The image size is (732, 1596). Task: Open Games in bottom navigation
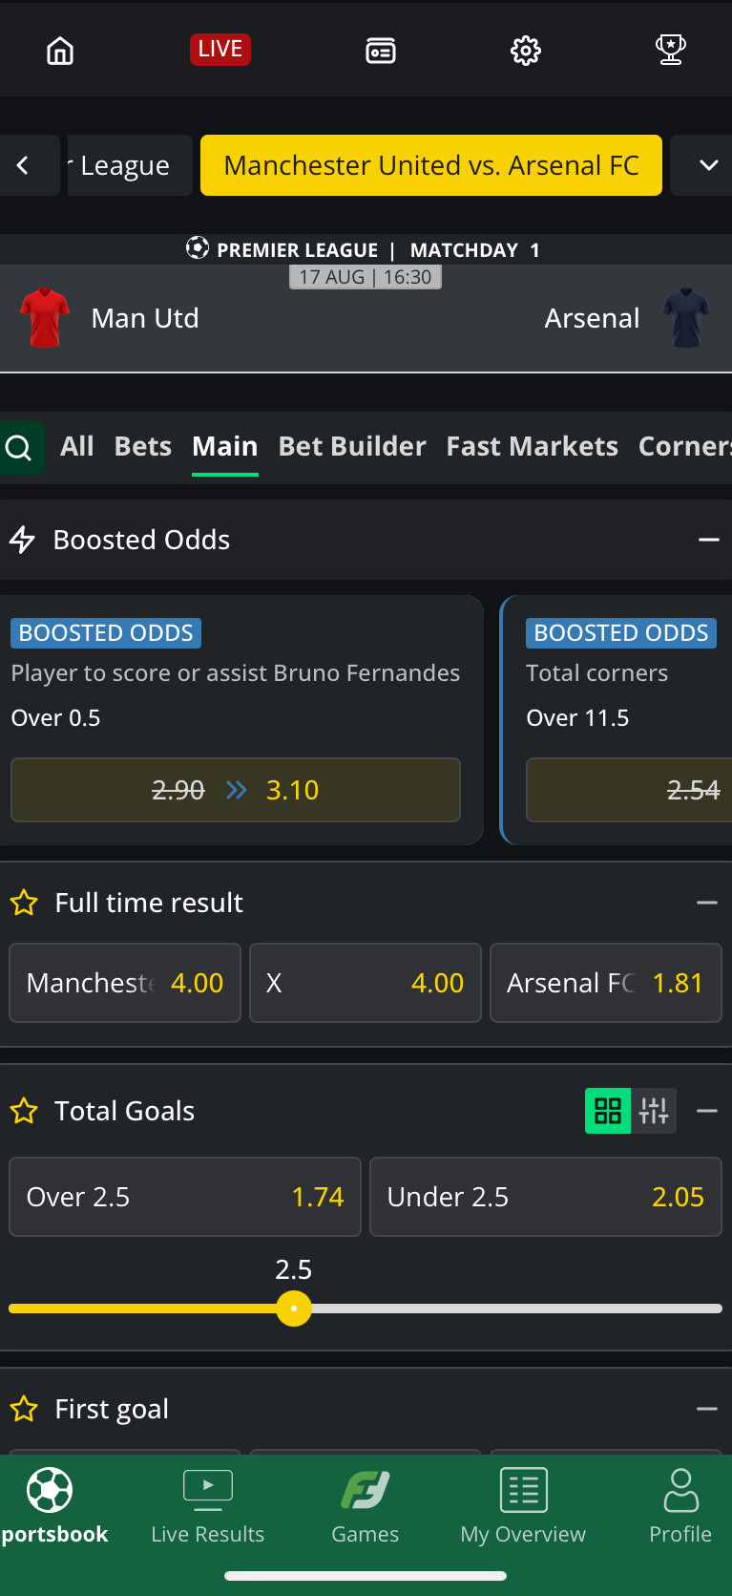[366, 1507]
